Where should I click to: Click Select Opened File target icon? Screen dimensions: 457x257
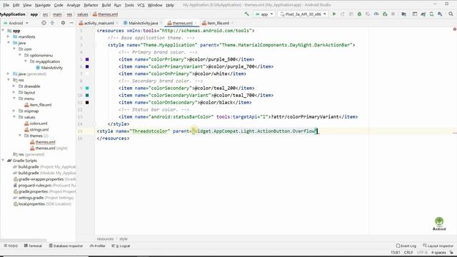(x=44, y=23)
